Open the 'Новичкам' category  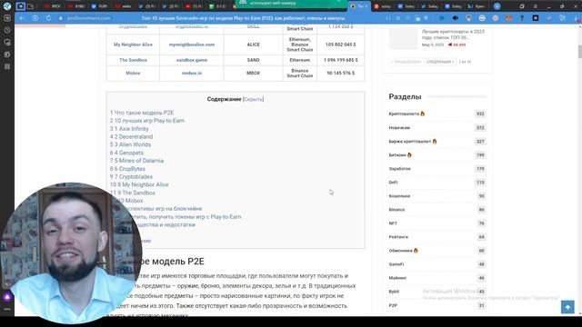point(399,127)
